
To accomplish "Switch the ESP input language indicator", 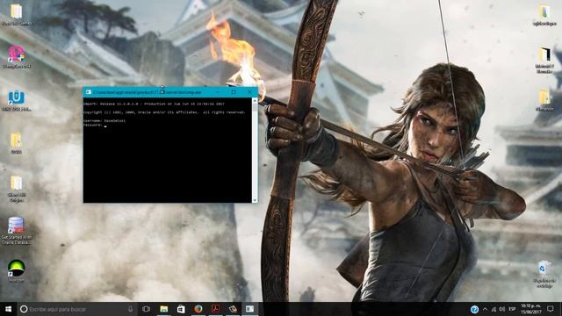I will [512, 309].
